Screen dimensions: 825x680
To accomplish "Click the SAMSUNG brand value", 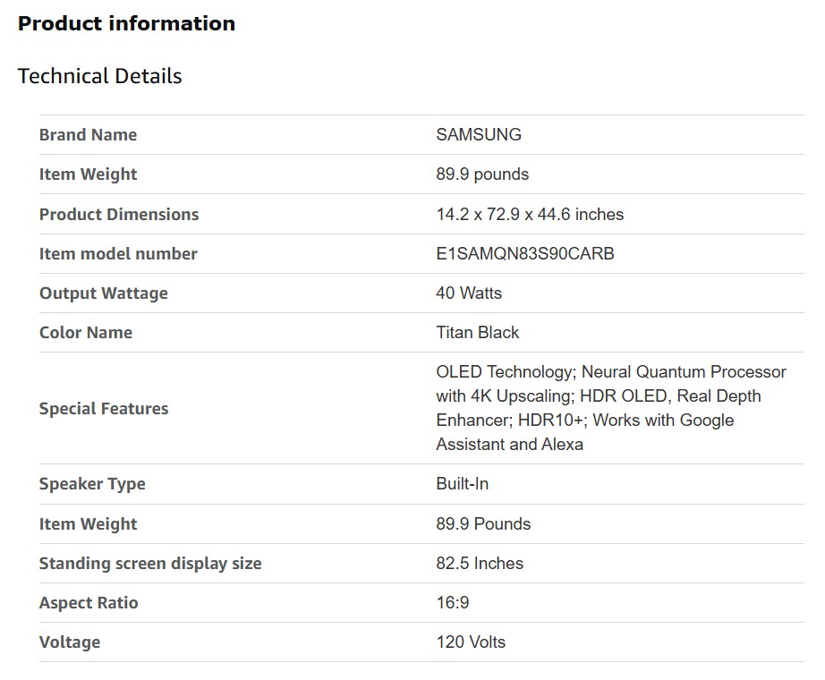I will [x=478, y=135].
